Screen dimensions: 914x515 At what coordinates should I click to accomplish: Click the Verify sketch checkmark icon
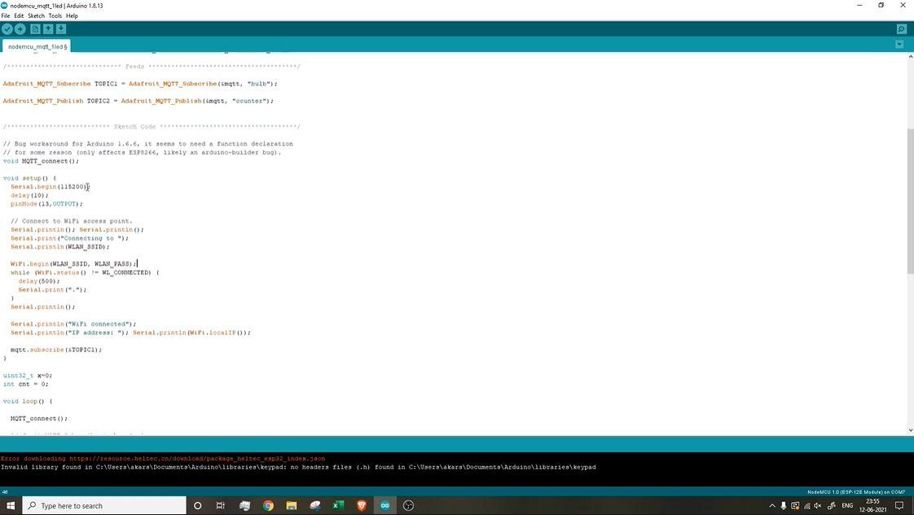[x=7, y=29]
